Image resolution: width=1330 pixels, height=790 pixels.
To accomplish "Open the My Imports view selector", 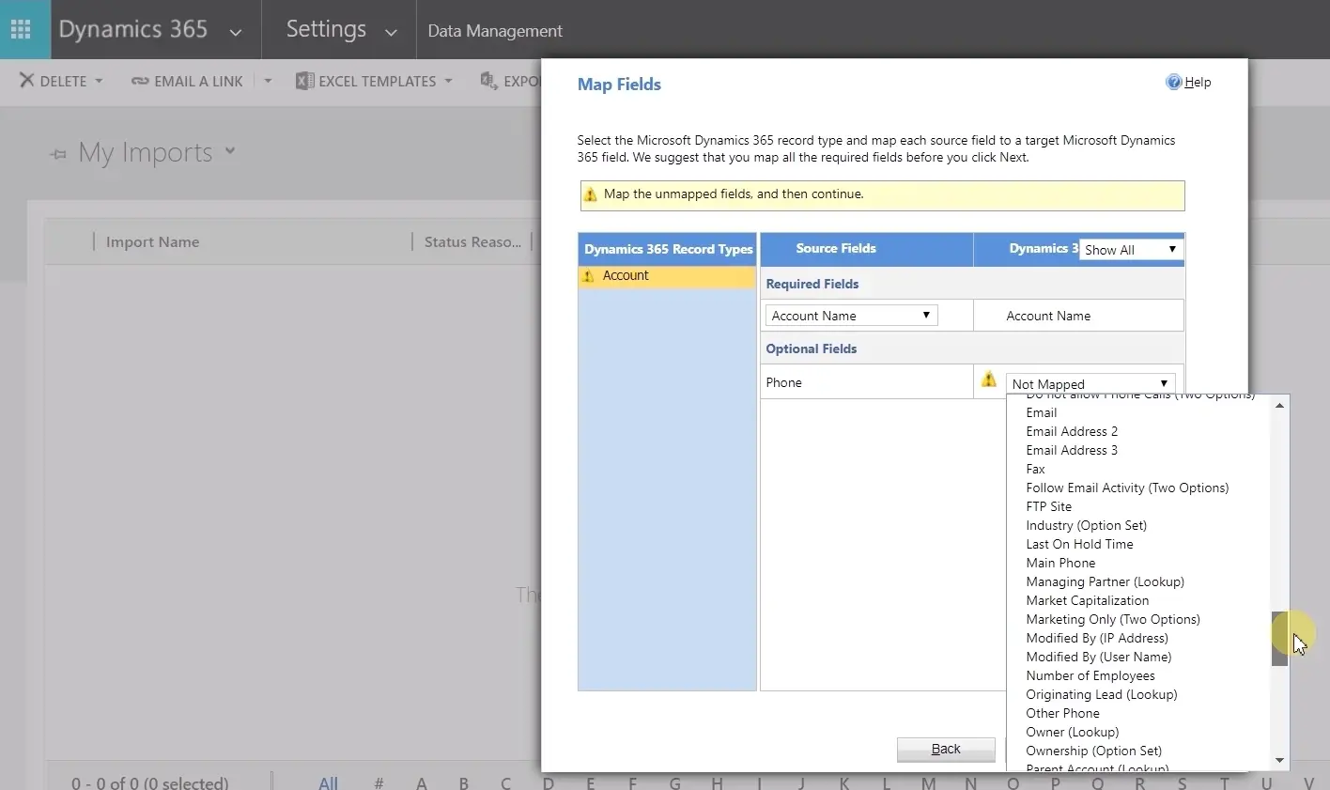I will (230, 150).
